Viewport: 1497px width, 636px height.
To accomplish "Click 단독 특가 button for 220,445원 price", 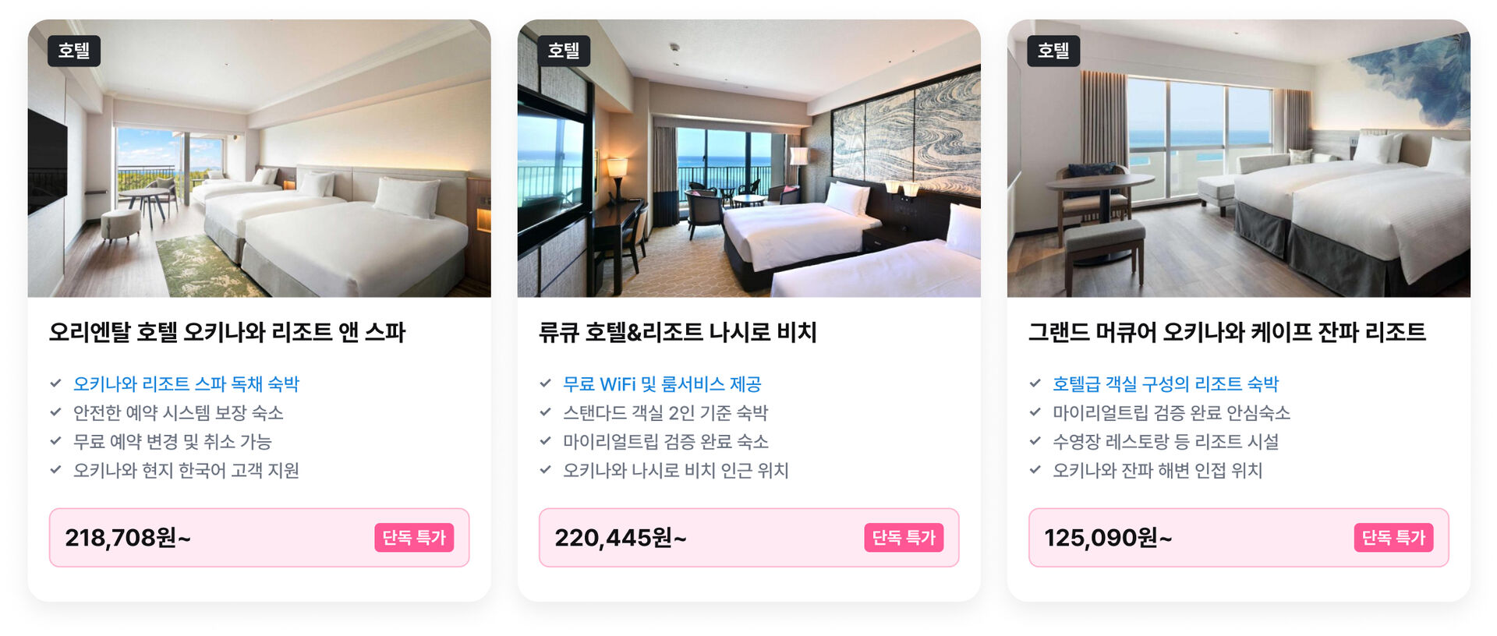I will pos(904,538).
